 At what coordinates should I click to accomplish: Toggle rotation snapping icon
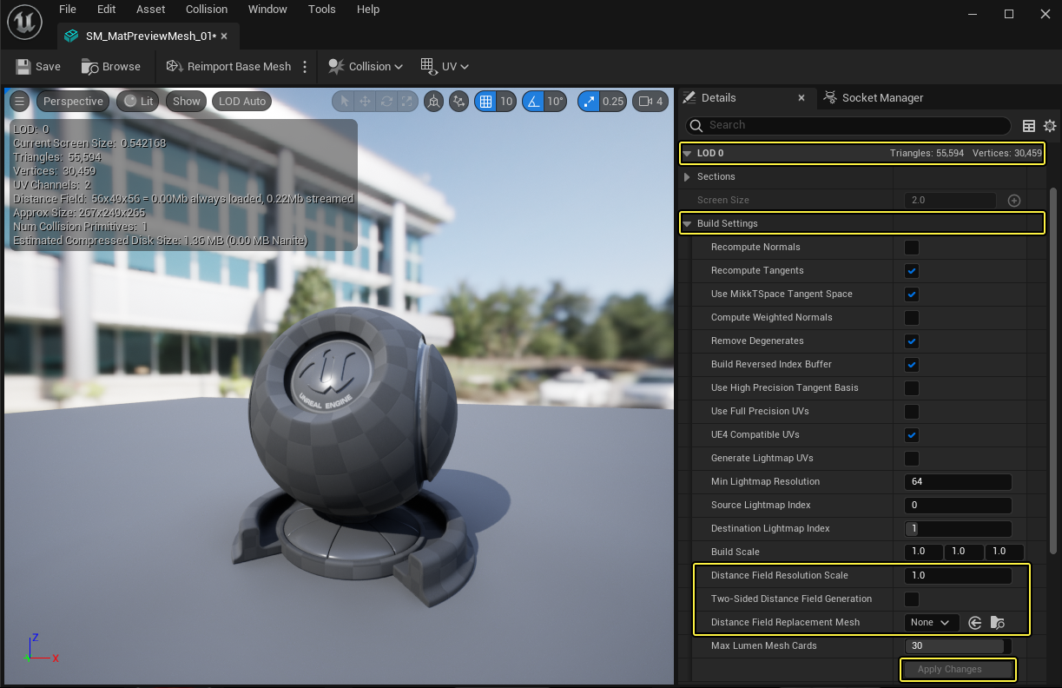pos(534,102)
